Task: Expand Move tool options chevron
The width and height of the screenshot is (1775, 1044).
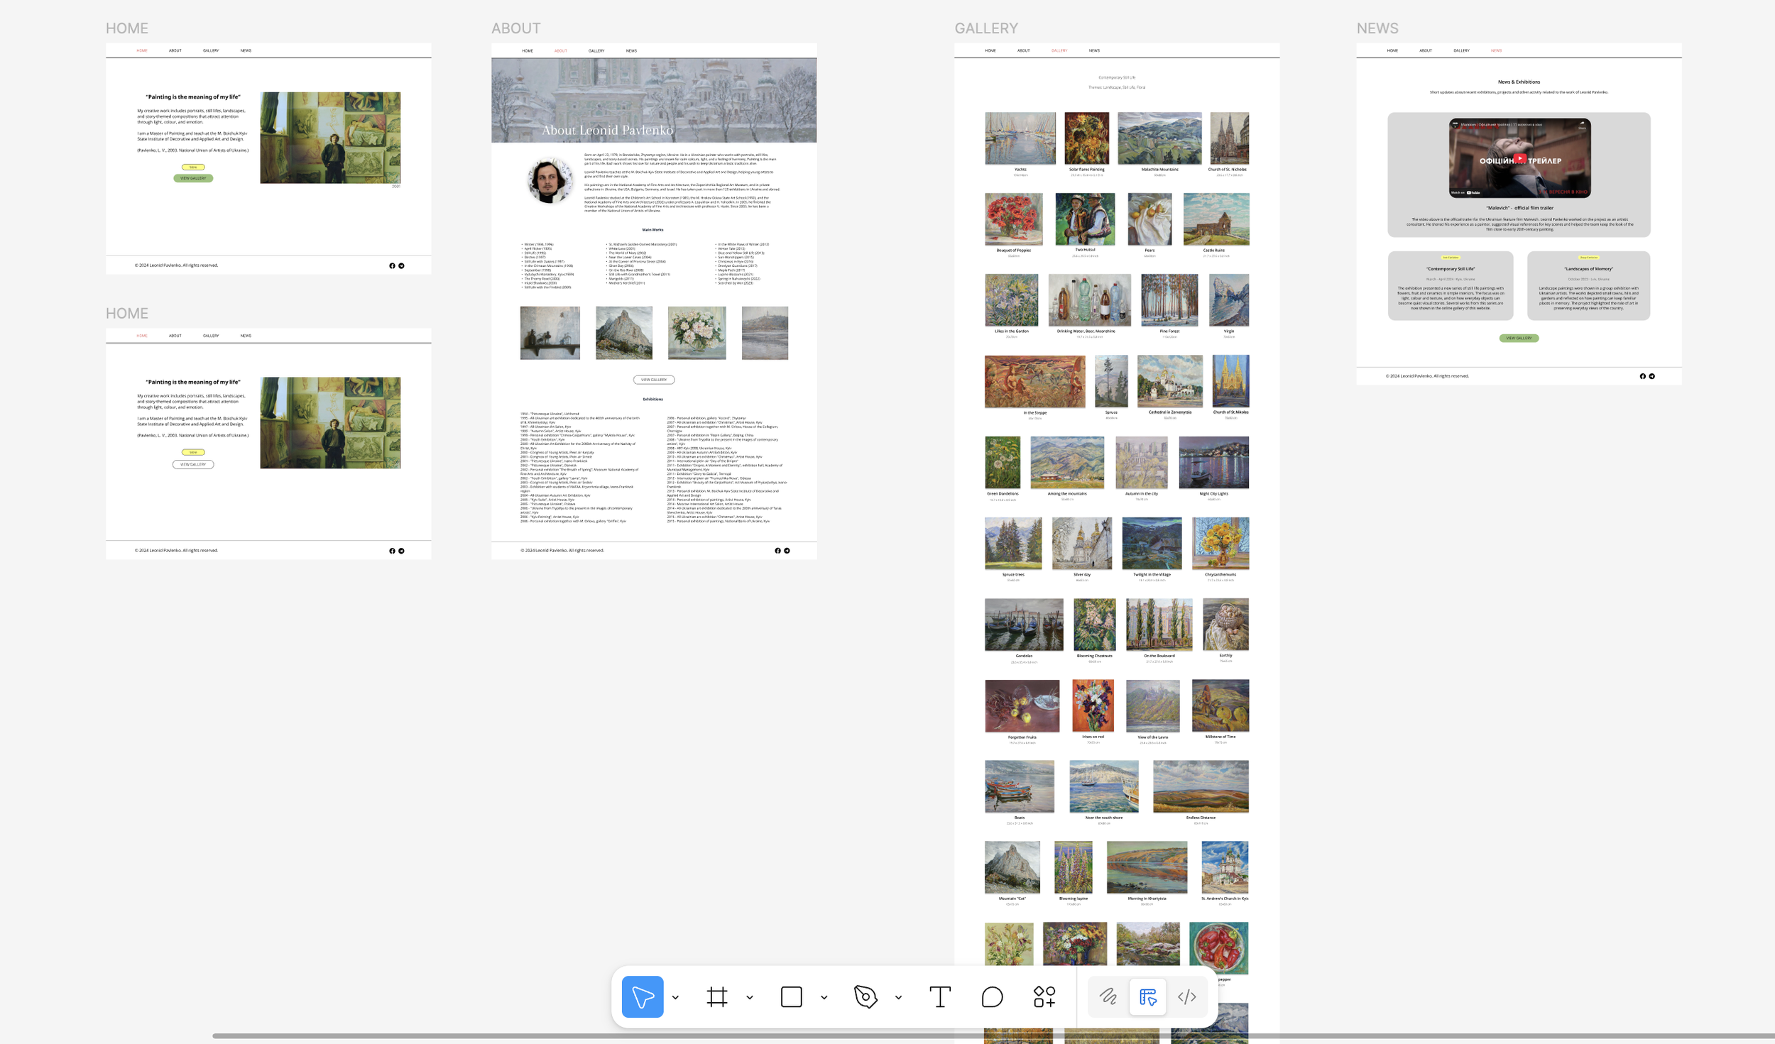Action: tap(675, 997)
